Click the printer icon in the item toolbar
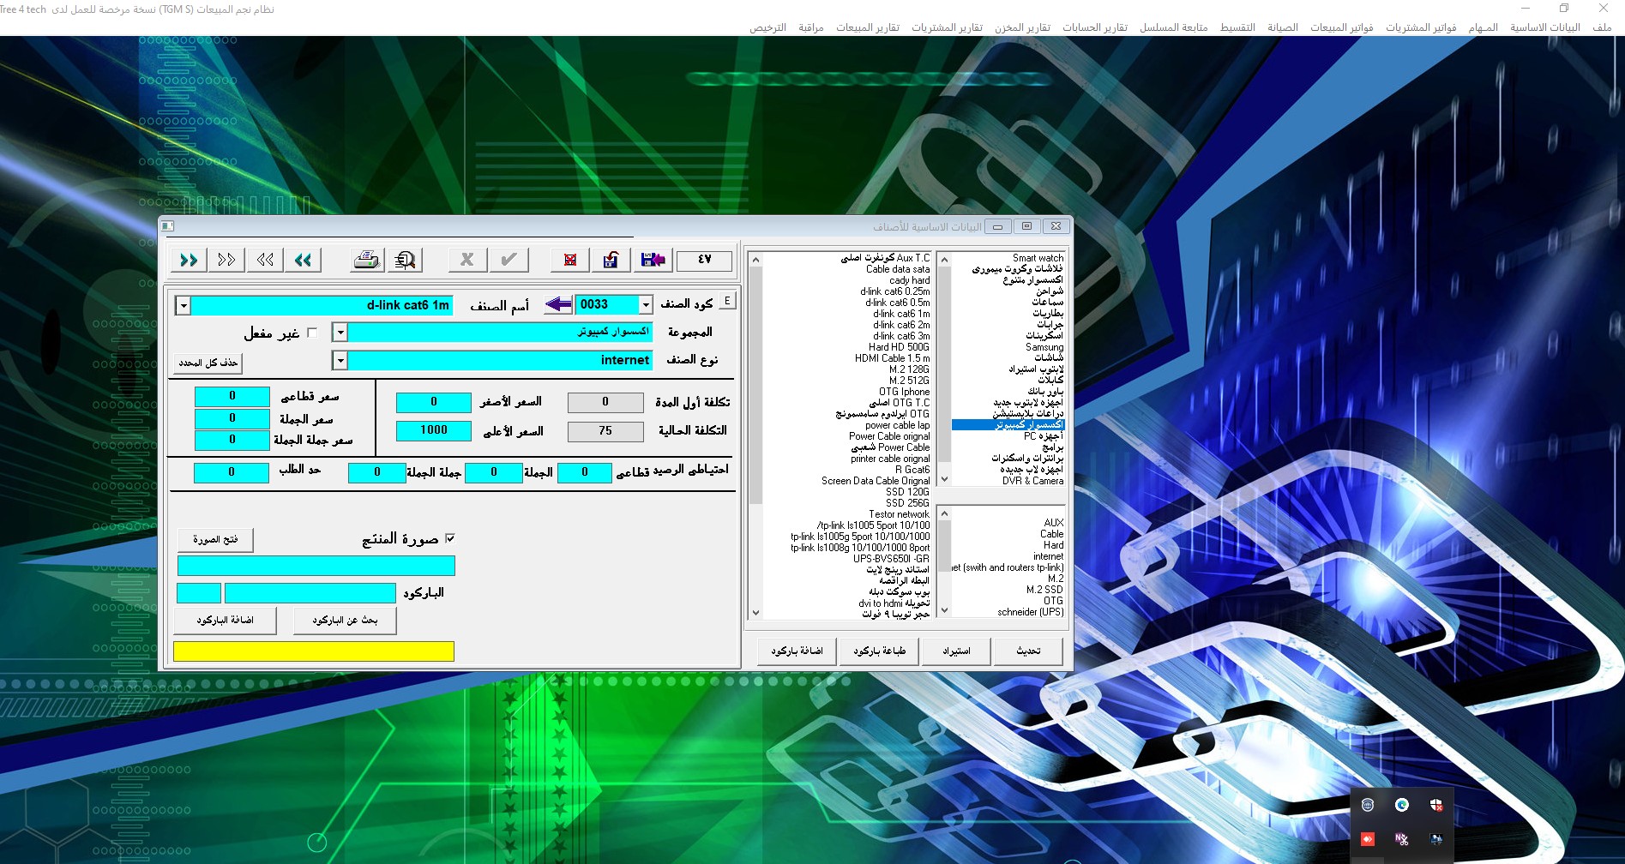This screenshot has width=1625, height=864. coord(367,260)
